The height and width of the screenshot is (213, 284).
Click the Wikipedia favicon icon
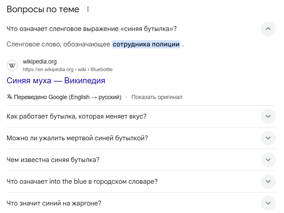12,65
